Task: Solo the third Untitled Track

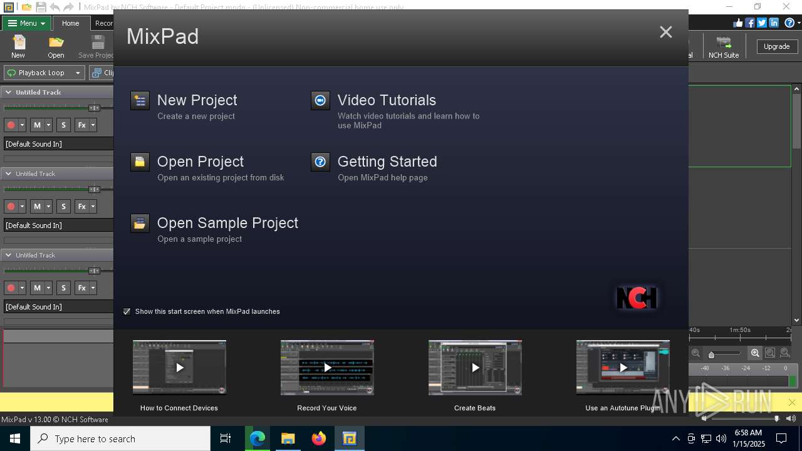Action: (63, 288)
